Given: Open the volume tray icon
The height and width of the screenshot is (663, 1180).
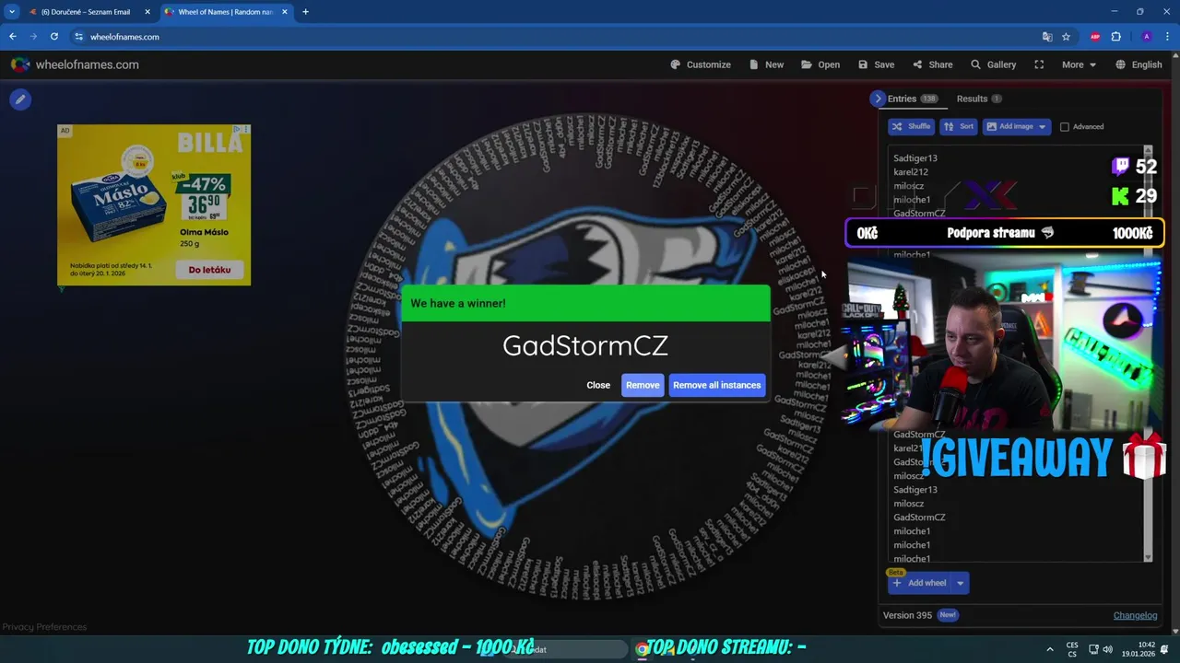Looking at the screenshot, I should tap(1107, 649).
